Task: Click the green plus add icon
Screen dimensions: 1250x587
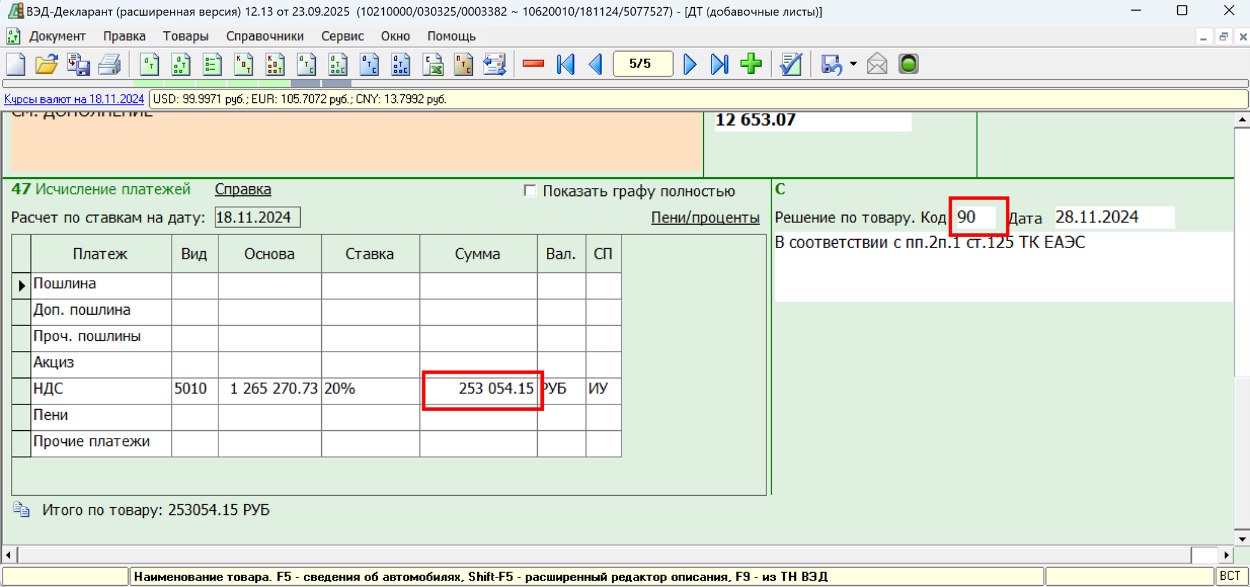Action: point(751,64)
